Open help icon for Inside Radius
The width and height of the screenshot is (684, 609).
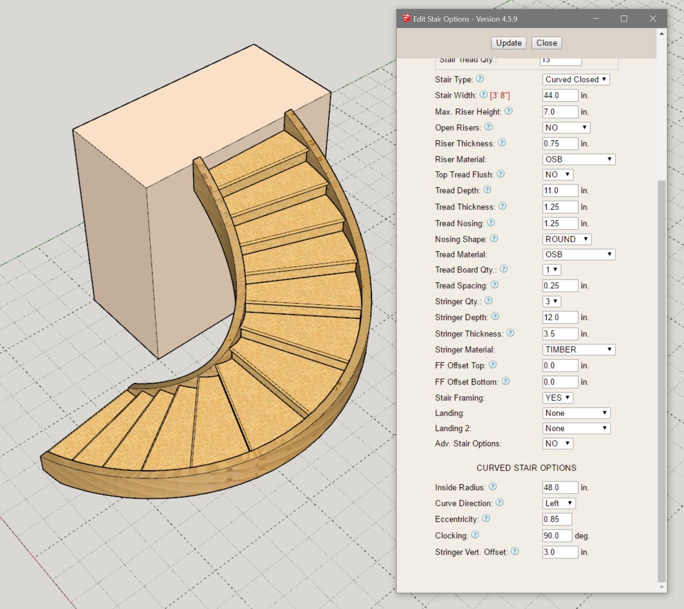493,486
